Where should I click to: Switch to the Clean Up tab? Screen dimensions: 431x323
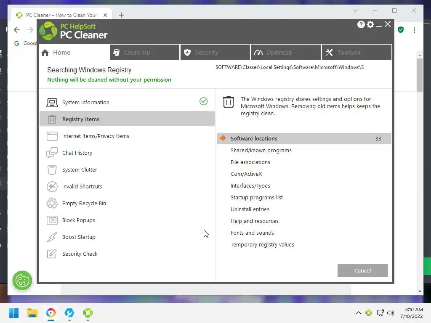click(145, 52)
